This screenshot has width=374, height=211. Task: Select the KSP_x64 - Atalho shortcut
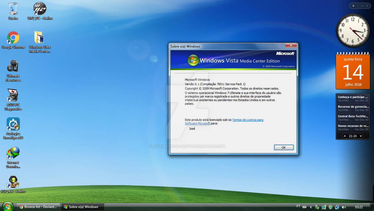[13, 184]
